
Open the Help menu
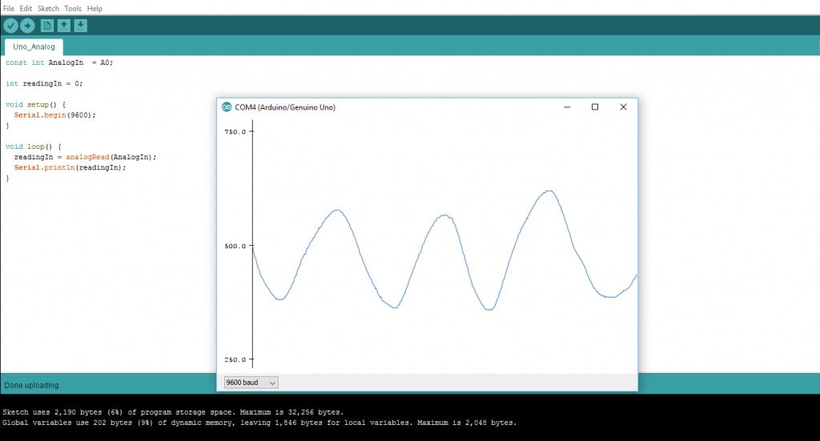coord(94,8)
